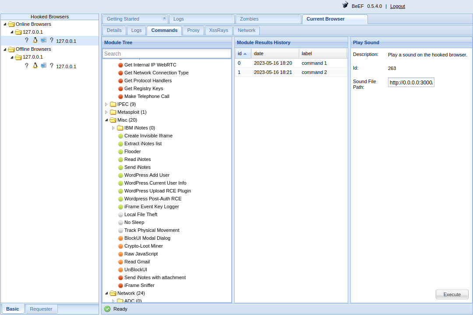Select the Raw JavaScript module

tap(141, 254)
